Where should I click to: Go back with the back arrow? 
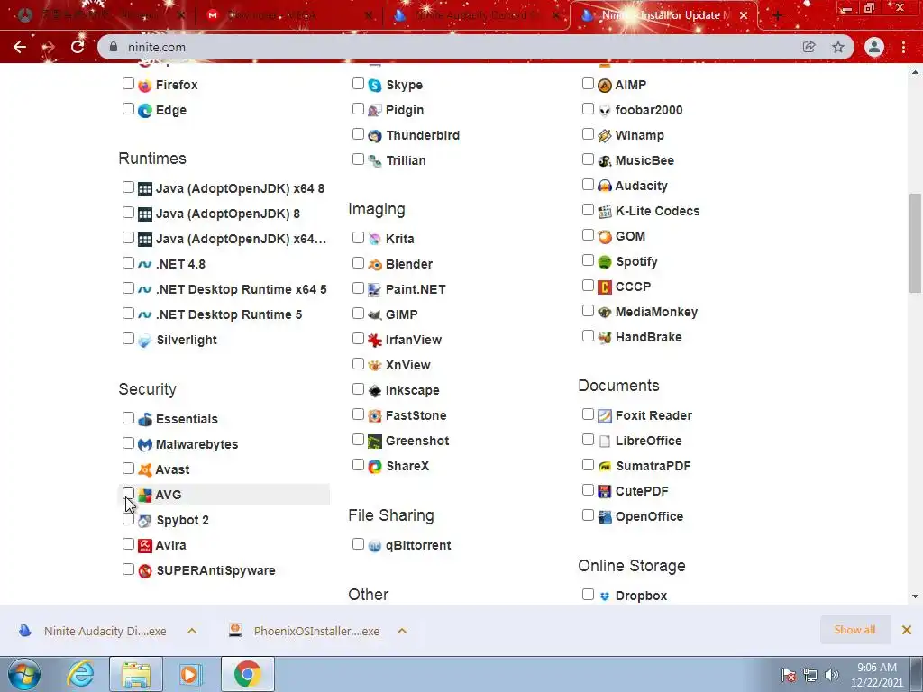coord(20,47)
